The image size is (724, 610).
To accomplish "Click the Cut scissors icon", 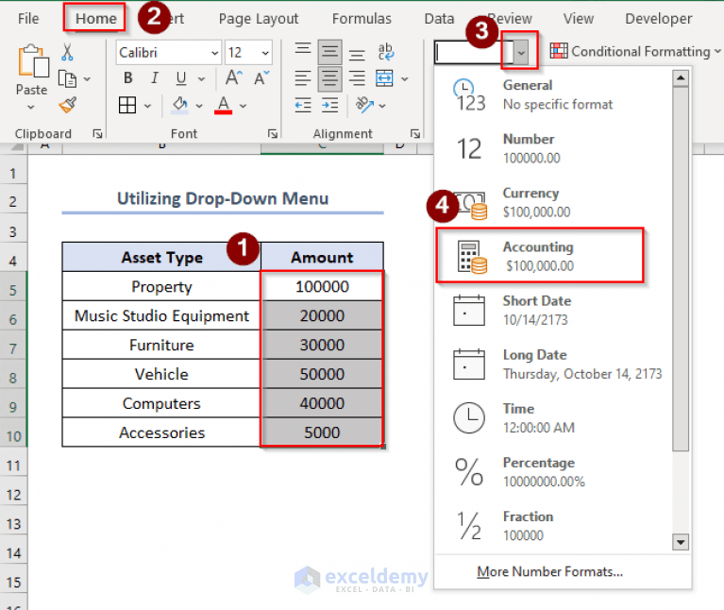I will [x=67, y=53].
